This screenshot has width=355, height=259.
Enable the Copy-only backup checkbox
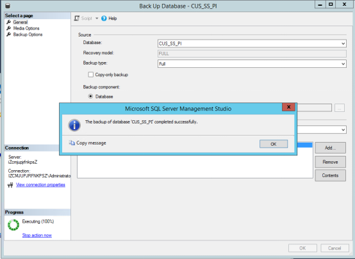coord(90,75)
